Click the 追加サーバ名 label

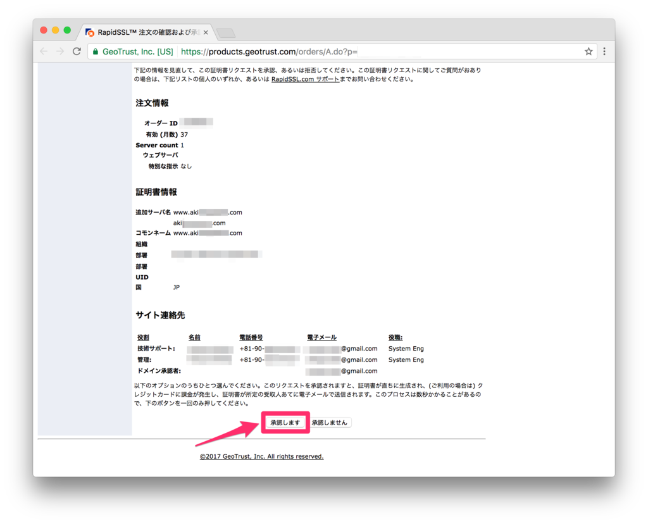(153, 212)
